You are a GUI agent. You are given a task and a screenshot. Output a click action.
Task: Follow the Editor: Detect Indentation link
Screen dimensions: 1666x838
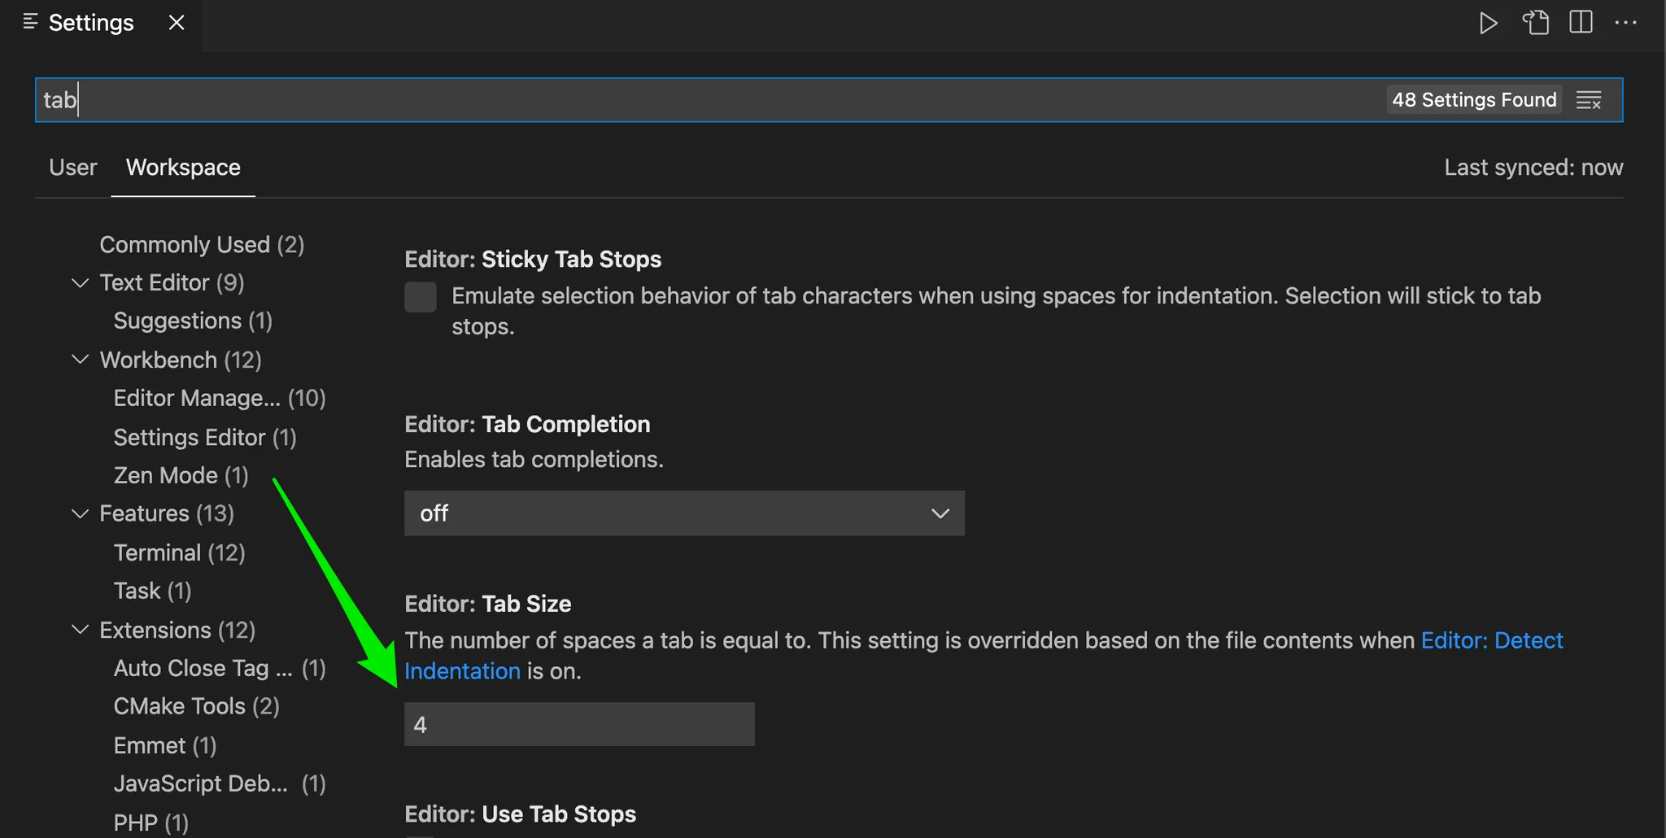(x=1491, y=641)
